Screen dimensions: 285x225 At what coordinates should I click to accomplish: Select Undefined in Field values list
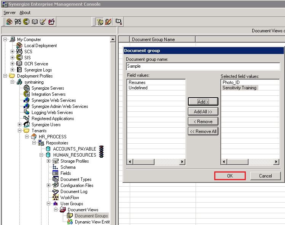pyautogui.click(x=138, y=88)
